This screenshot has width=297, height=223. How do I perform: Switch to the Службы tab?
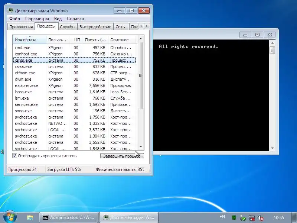coord(68,27)
